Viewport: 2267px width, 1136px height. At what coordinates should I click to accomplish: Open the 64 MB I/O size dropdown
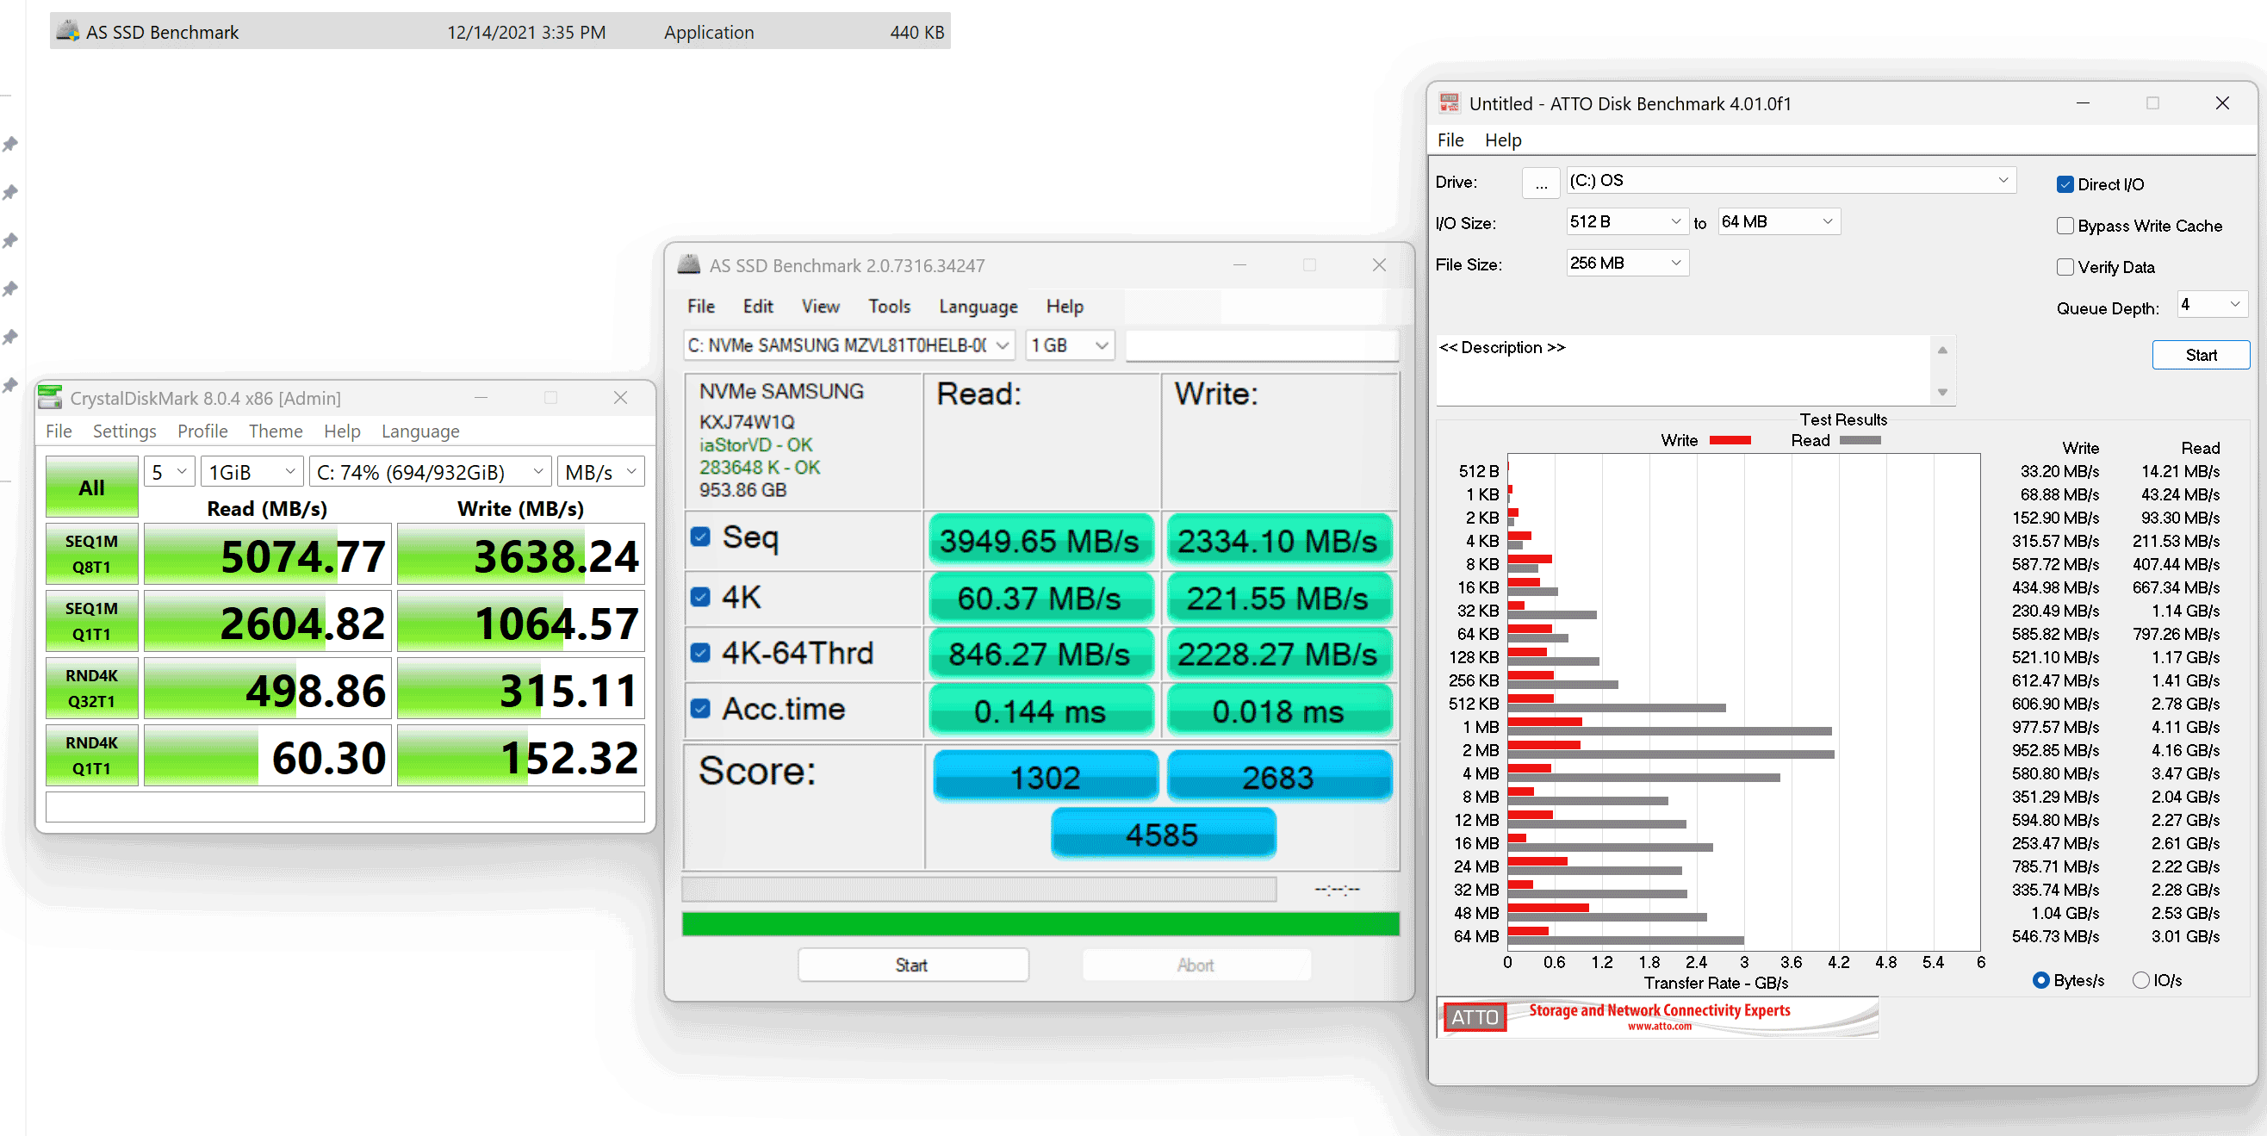coord(1779,221)
